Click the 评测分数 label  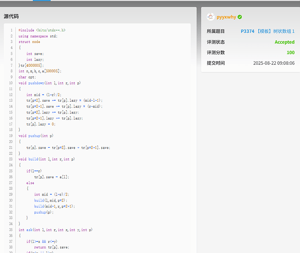pos(216,53)
